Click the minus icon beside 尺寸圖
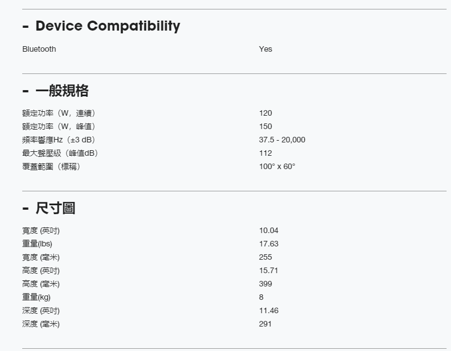 26,209
